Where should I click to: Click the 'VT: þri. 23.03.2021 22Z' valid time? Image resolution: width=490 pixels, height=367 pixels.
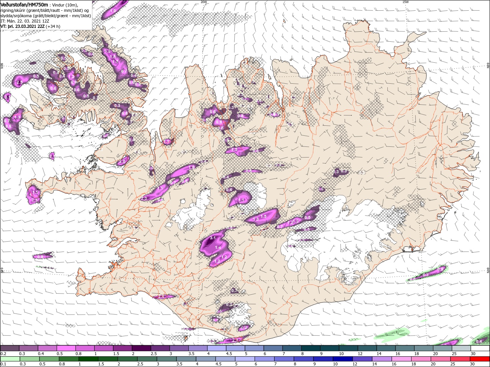point(23,26)
